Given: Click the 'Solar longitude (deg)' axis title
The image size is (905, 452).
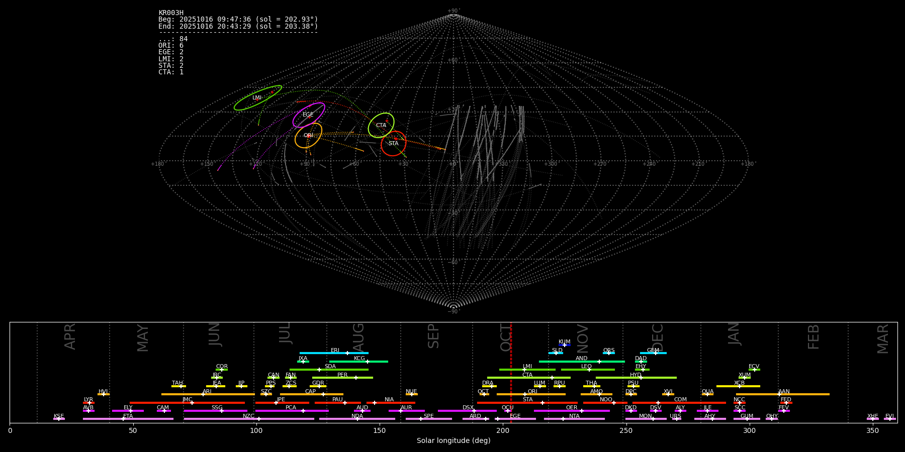Looking at the screenshot, I should point(454,441).
